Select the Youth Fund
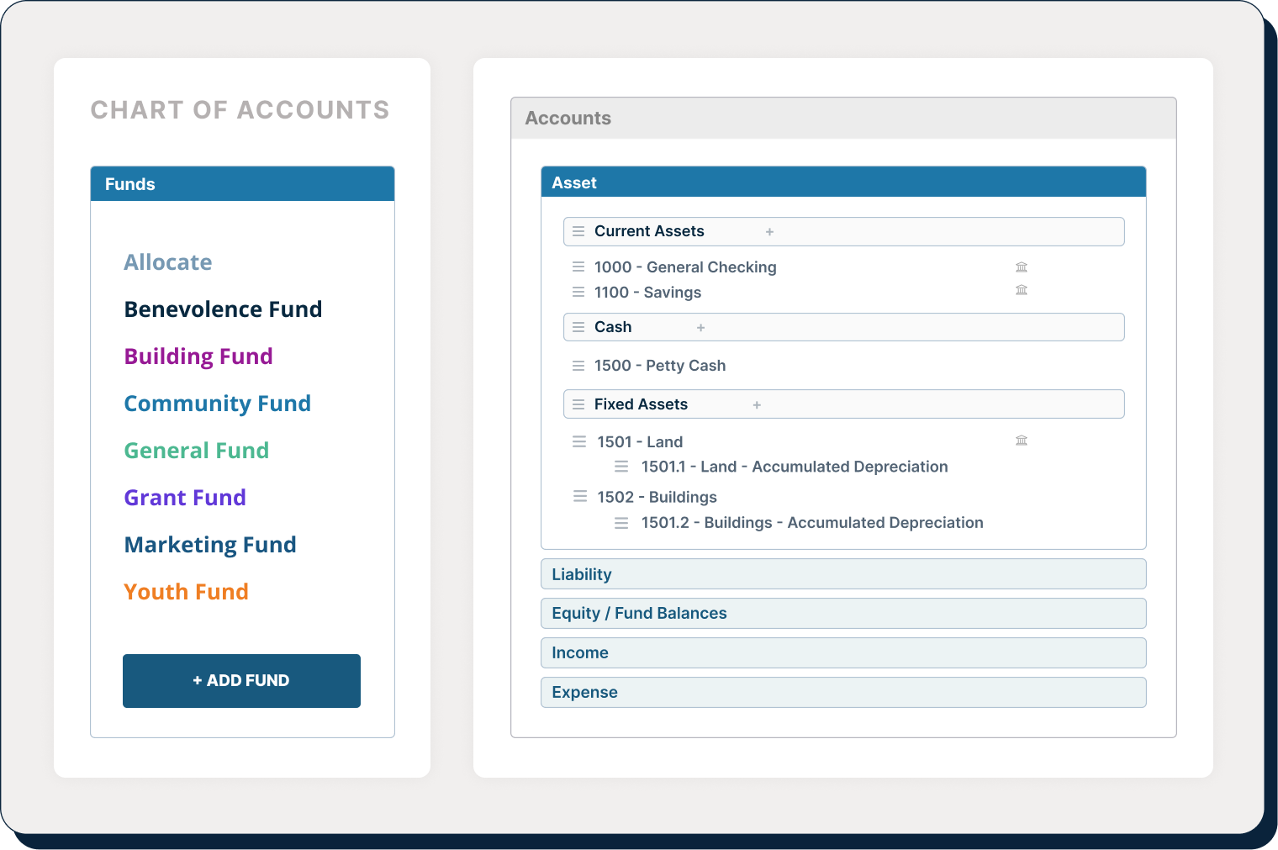1278x850 pixels. point(186,592)
